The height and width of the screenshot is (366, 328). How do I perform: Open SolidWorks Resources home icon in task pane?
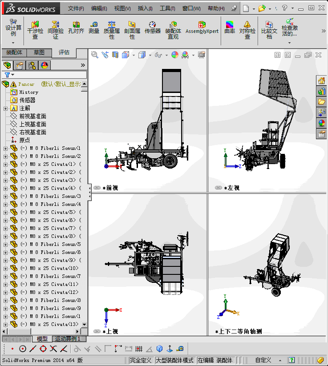tap(322, 81)
